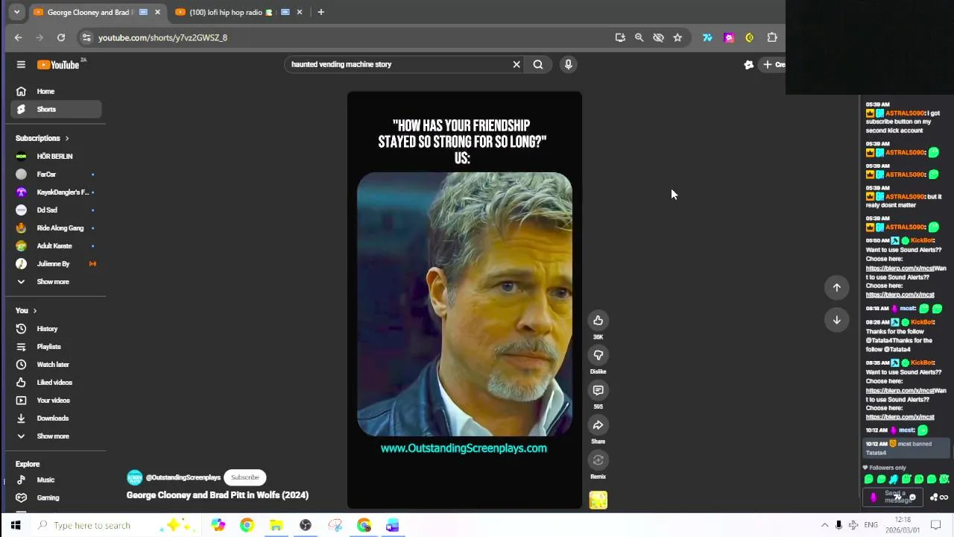Expand the Subscriptions section
954x537 pixels.
coord(42,138)
